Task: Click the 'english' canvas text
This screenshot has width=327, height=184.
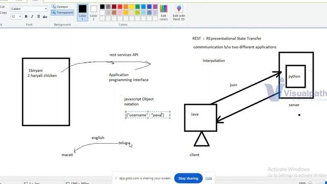Action: coord(98,138)
